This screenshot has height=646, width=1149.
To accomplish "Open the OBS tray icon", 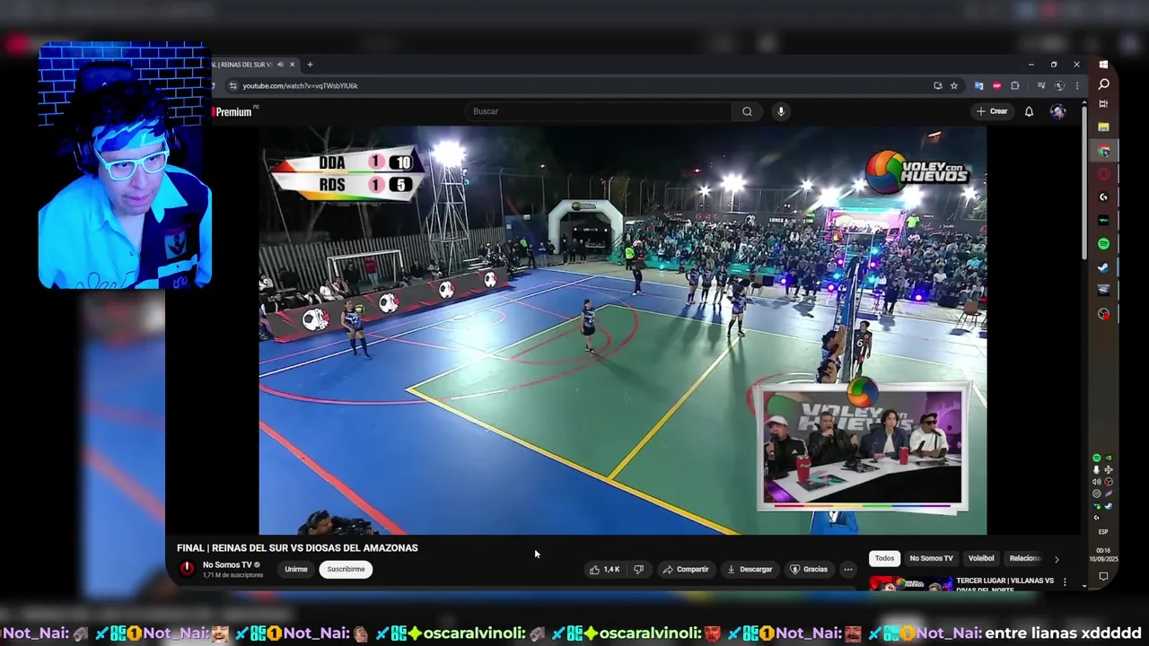I will click(x=1109, y=482).
